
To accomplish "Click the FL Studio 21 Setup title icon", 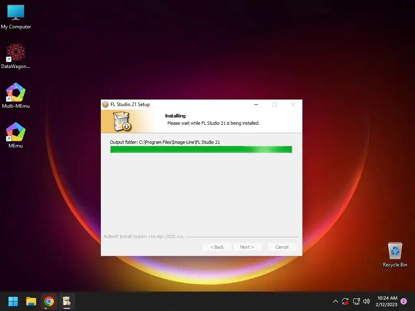I will [x=105, y=104].
